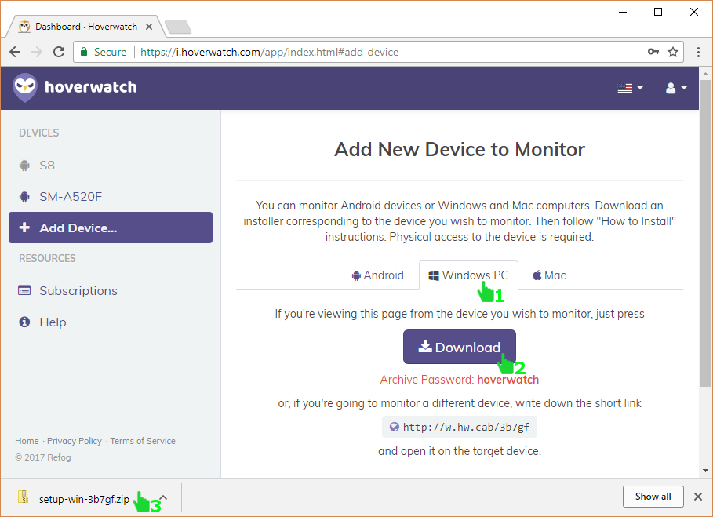The image size is (713, 517).
Task: Open the Help page
Action: click(53, 322)
